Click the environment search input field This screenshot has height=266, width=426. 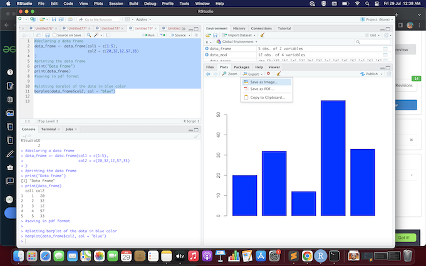pos(372,42)
